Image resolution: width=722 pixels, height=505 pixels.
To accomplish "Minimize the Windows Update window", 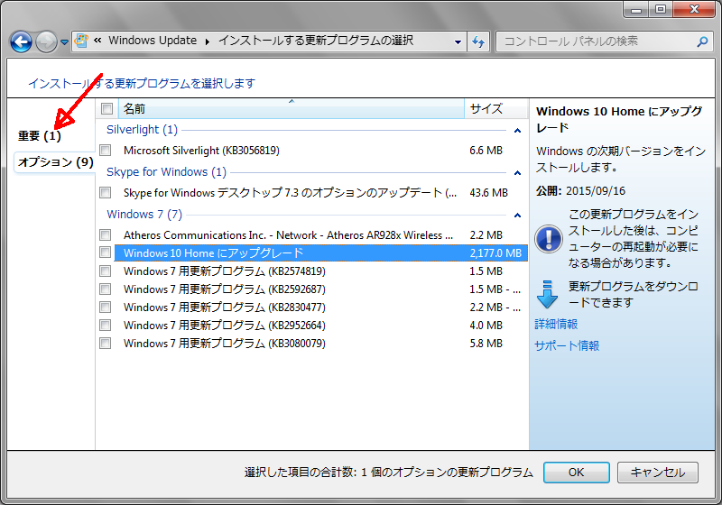I will (636, 9).
